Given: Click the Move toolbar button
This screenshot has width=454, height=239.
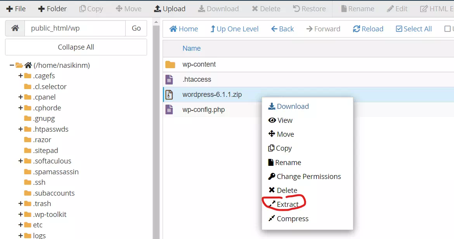Looking at the screenshot, I should [x=128, y=9].
